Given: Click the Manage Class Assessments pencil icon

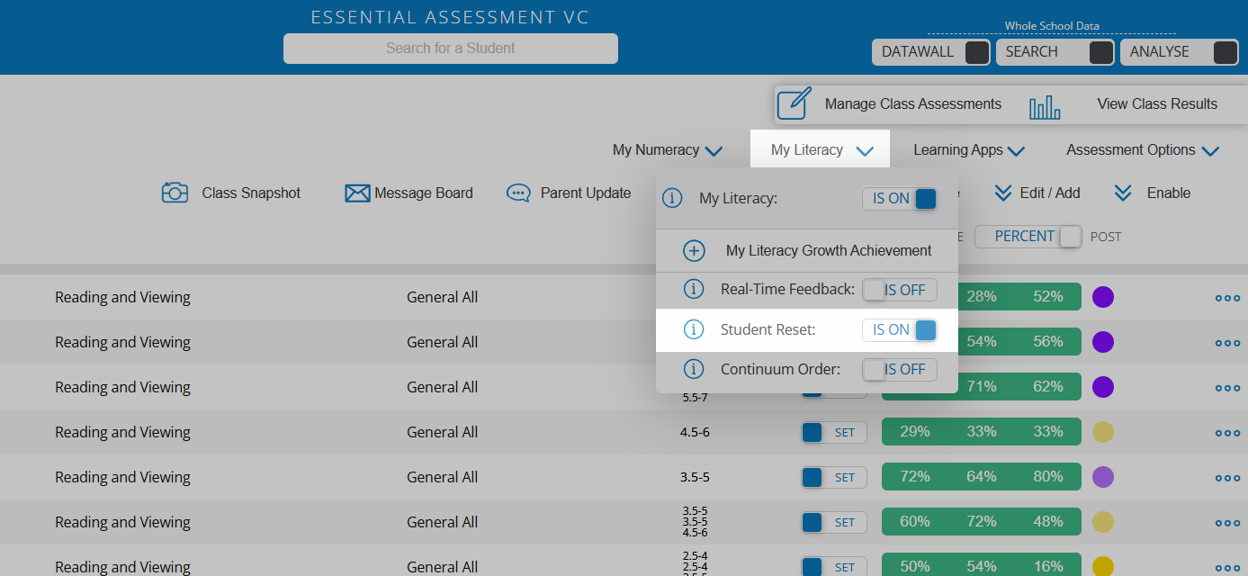Looking at the screenshot, I should pyautogui.click(x=795, y=103).
